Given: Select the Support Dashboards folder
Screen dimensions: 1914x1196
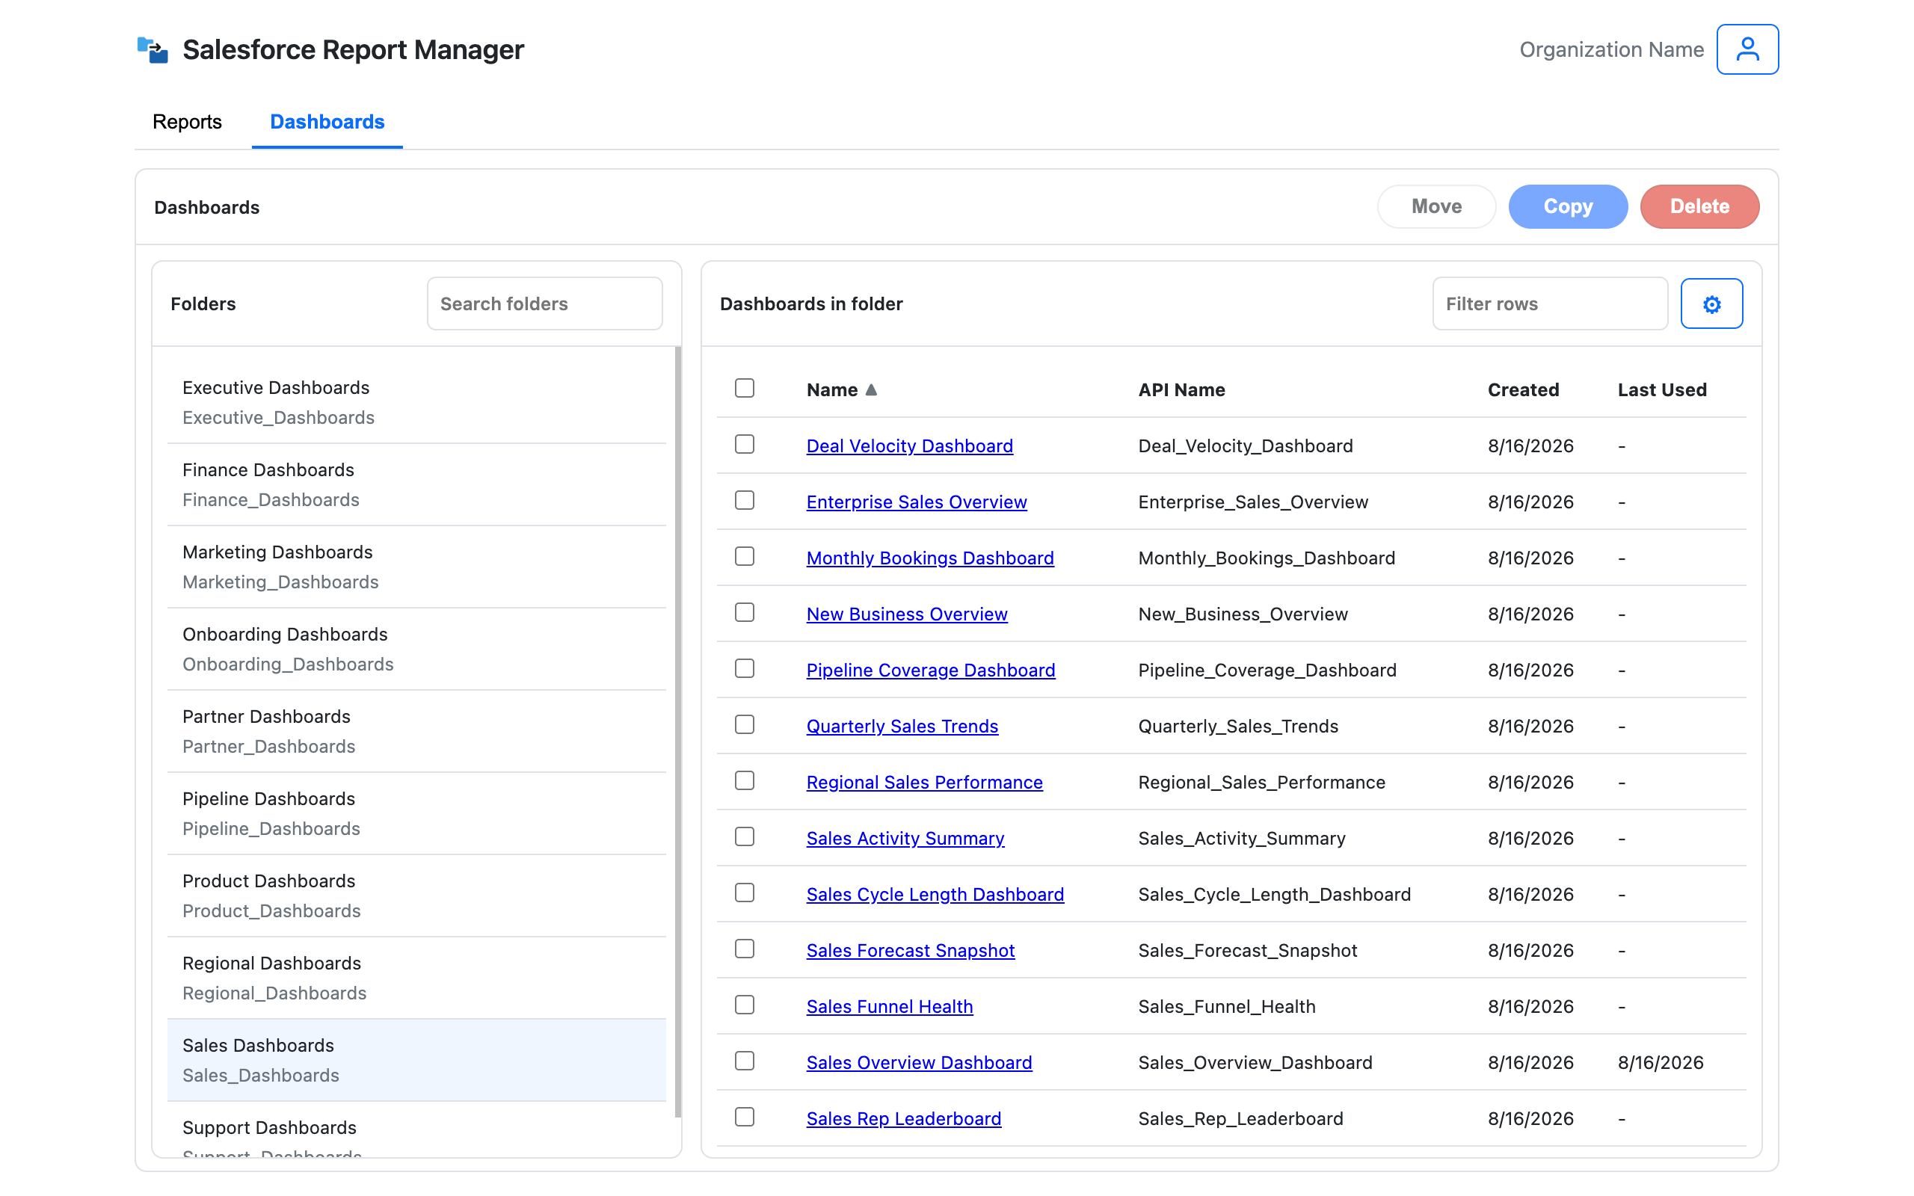Looking at the screenshot, I should pos(416,1129).
